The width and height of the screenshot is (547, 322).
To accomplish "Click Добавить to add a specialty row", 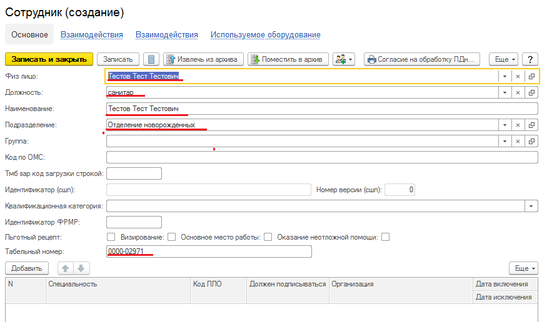I will [x=26, y=268].
